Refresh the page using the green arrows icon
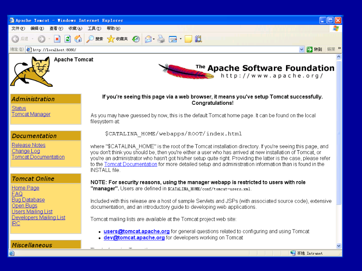The width and height of the screenshot is (362, 271). pos(68,39)
